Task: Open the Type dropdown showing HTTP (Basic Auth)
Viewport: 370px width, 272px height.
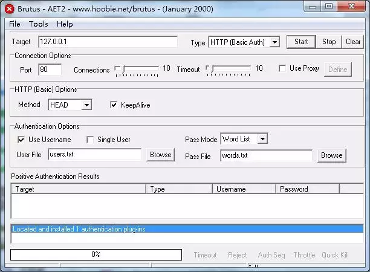Action: click(x=244, y=42)
